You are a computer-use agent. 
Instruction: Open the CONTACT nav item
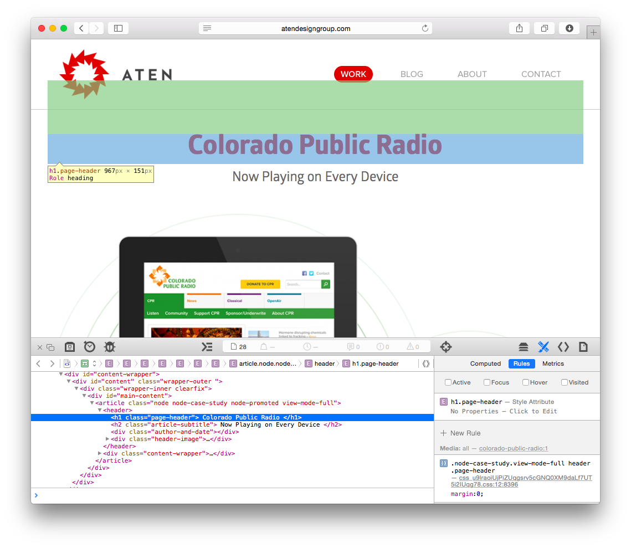(541, 74)
